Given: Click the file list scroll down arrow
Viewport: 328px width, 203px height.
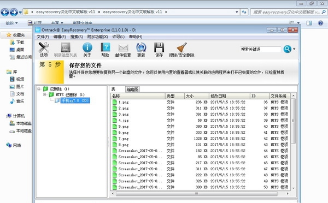Looking at the screenshot, I should tap(293, 188).
